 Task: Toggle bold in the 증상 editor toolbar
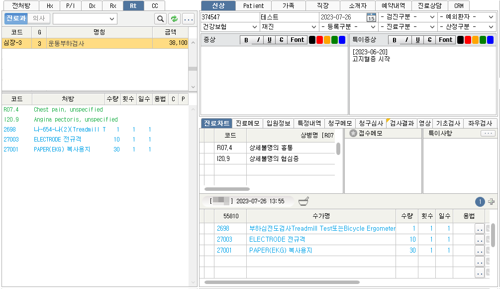pyautogui.click(x=246, y=40)
